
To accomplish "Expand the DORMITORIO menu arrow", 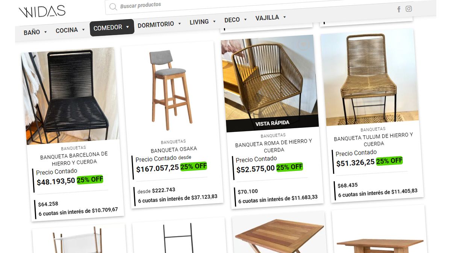I will [179, 23].
